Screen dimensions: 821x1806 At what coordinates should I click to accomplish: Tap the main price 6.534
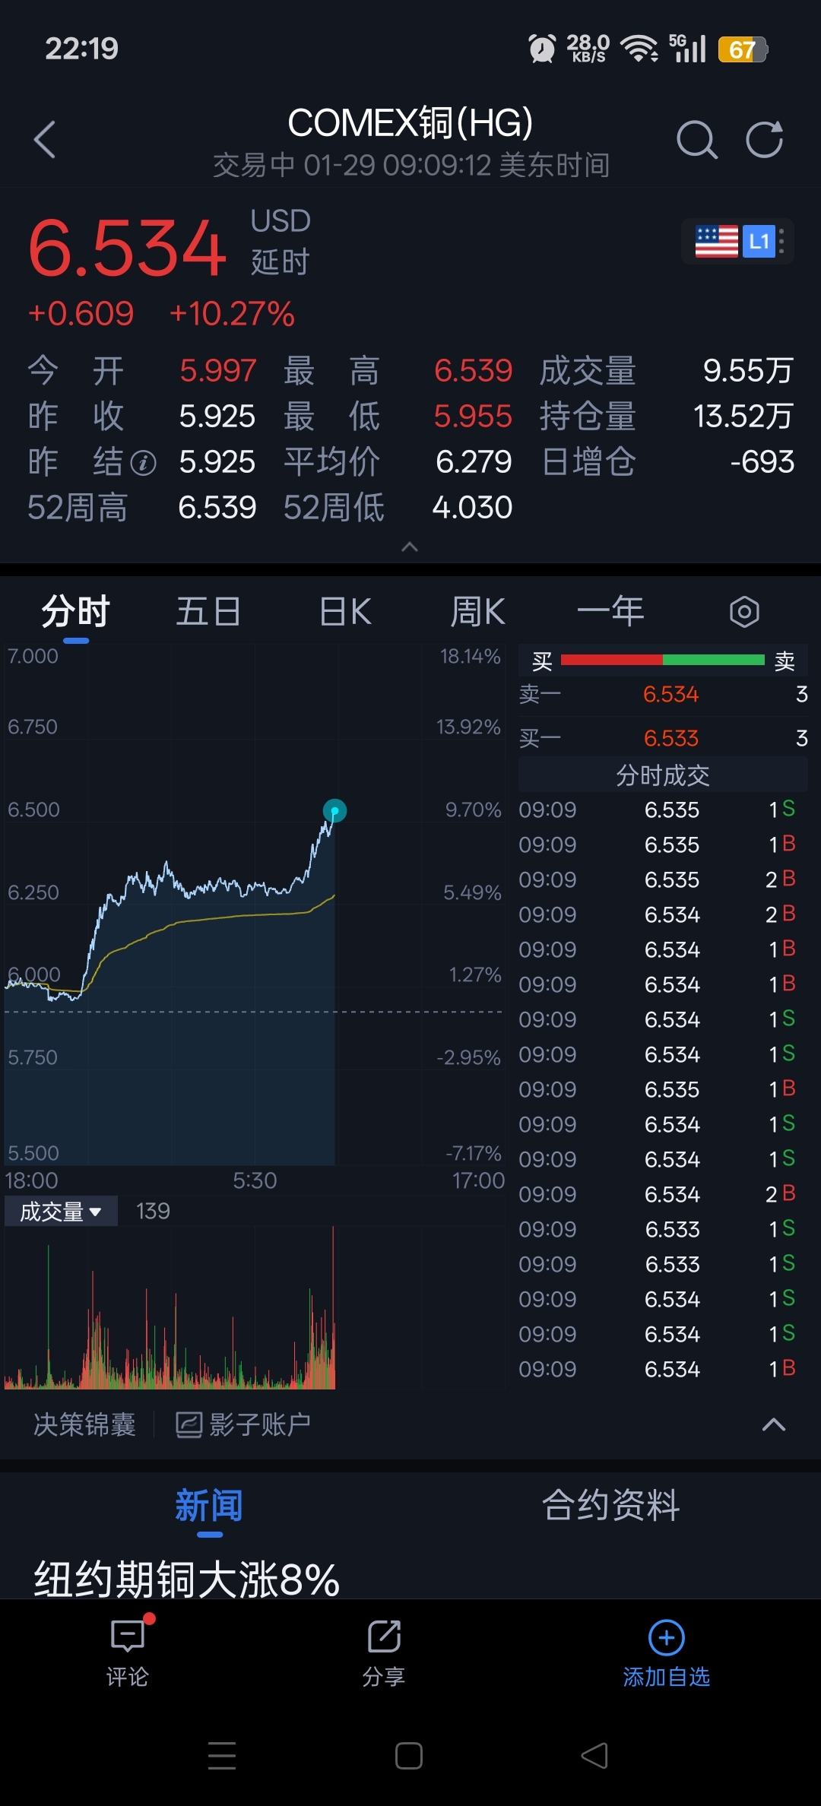127,248
